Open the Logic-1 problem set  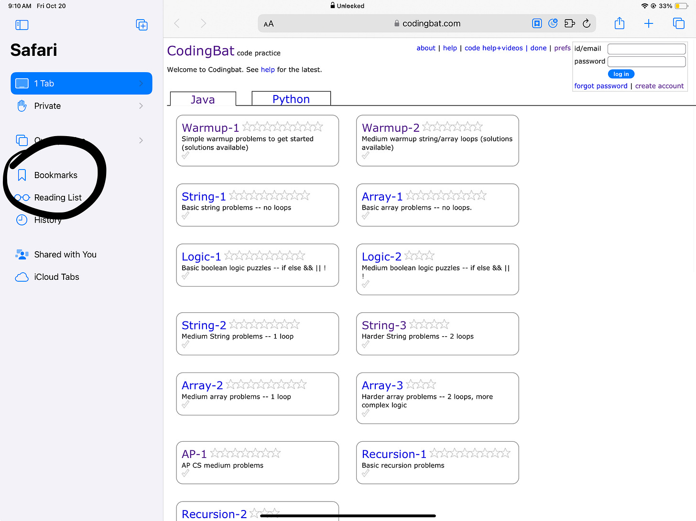(x=201, y=257)
